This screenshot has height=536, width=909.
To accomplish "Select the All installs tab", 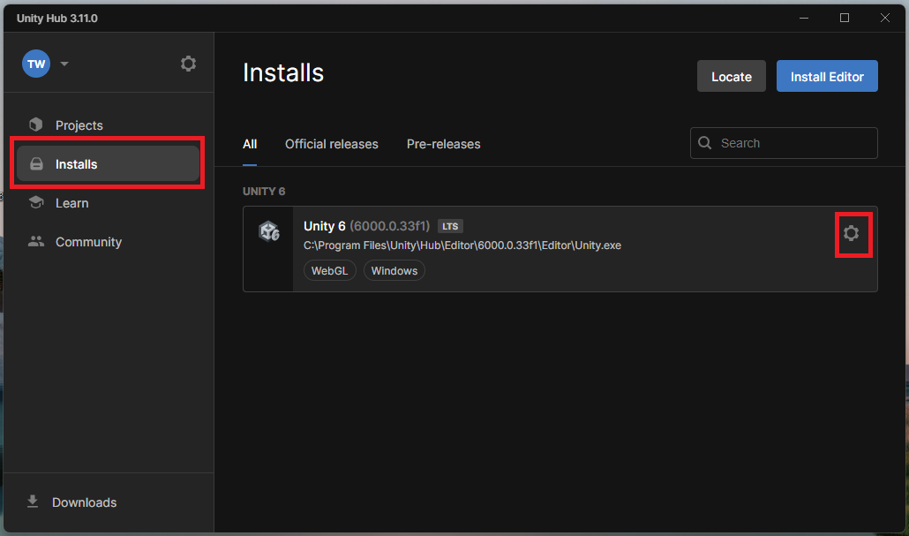I will (x=250, y=144).
